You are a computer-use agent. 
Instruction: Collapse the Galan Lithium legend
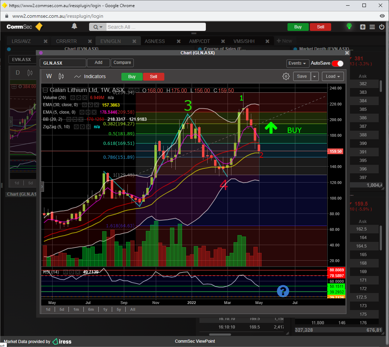click(x=45, y=90)
